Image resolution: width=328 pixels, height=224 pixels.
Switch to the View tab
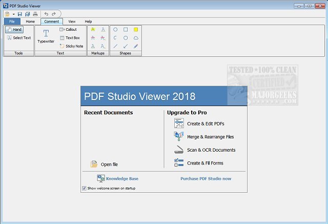(72, 22)
